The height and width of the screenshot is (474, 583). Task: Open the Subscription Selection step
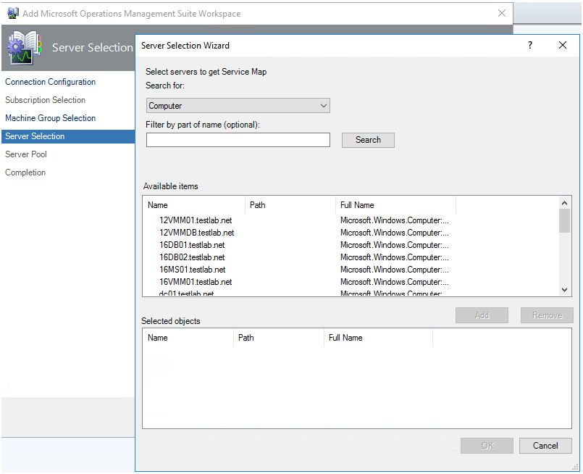pos(45,100)
